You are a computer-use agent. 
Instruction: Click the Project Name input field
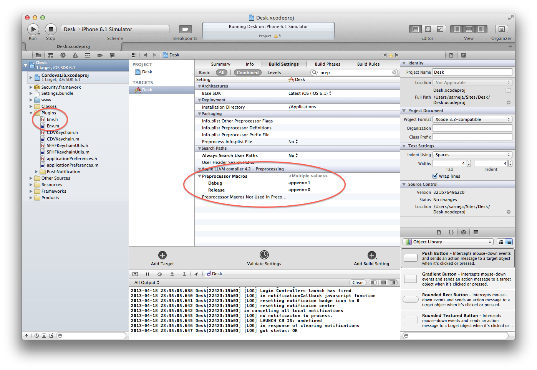(x=472, y=72)
